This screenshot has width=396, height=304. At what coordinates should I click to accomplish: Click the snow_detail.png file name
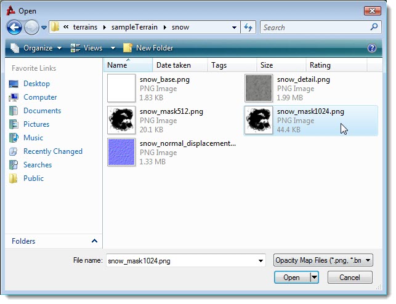[304, 80]
